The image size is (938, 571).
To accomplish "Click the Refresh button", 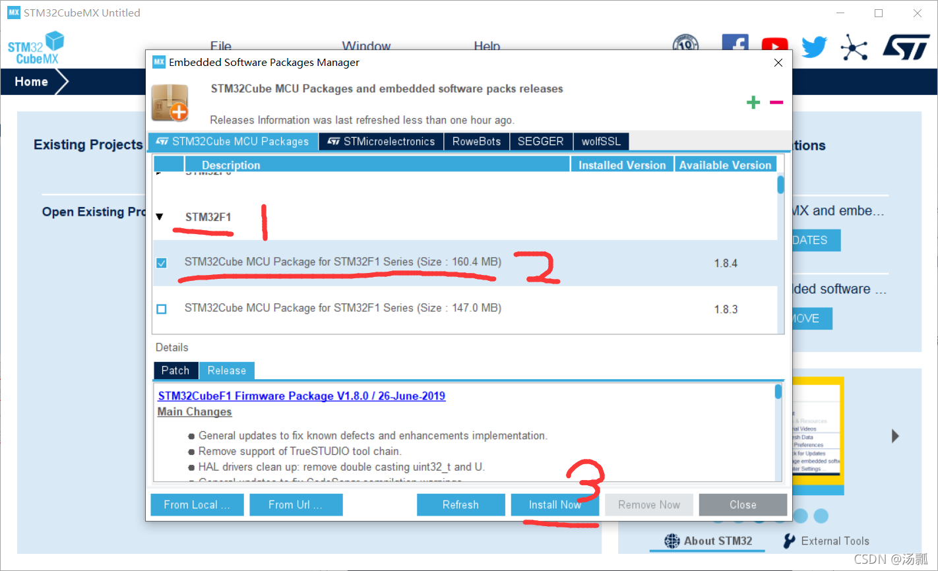I will (460, 505).
